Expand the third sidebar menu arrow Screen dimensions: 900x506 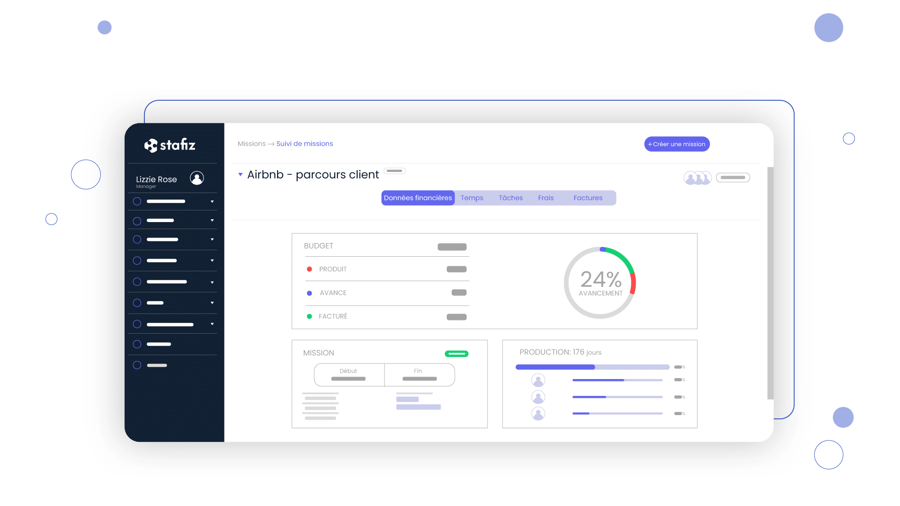(x=212, y=239)
